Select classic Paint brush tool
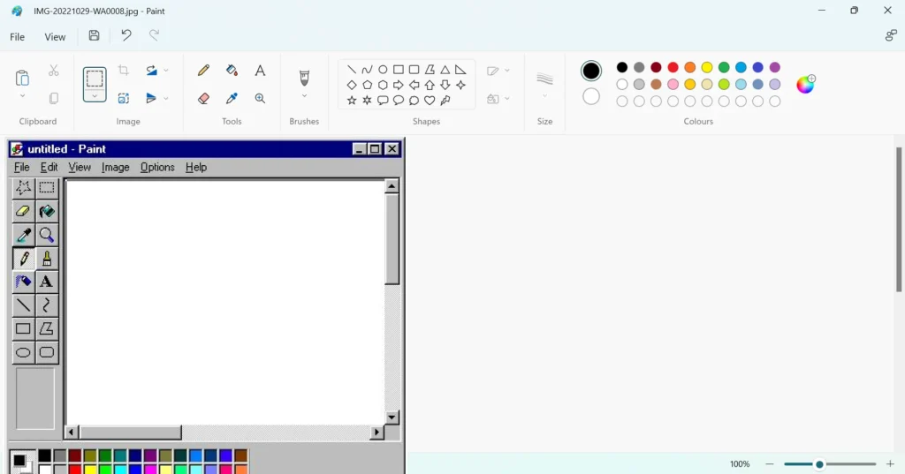Screen dimensions: 905x474 click(x=47, y=259)
